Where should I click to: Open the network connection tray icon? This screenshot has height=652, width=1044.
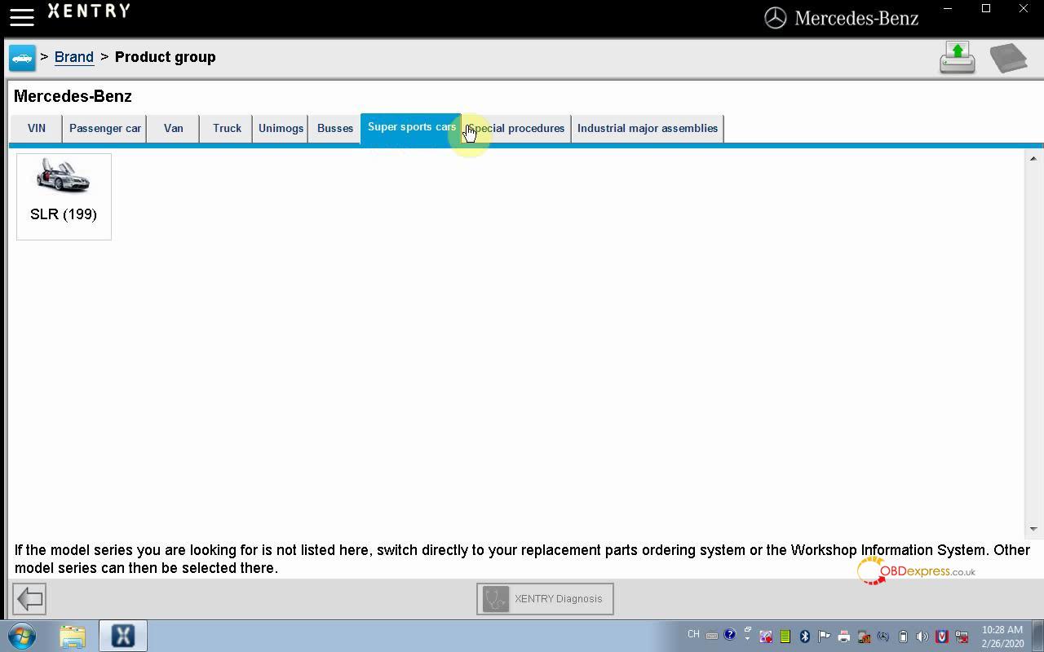coord(962,637)
